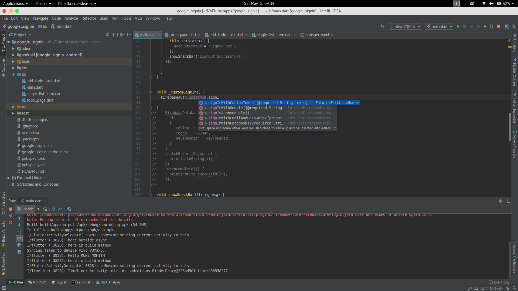Open Search Everywhere with the magnifier icon

[514, 26]
